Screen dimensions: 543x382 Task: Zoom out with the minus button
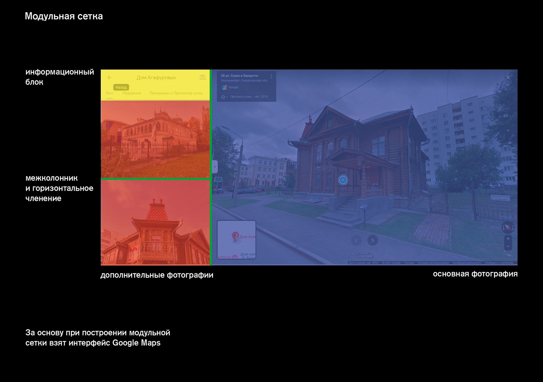(508, 246)
